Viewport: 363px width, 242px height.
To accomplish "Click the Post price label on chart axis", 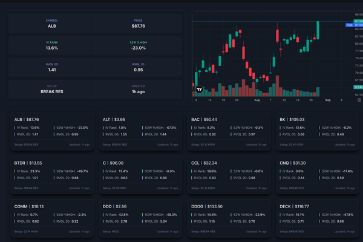I will (x=348, y=25).
